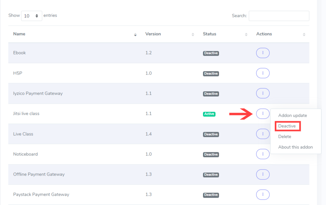Click the Search input field
Screen dimensions: 326x205
click(279, 16)
